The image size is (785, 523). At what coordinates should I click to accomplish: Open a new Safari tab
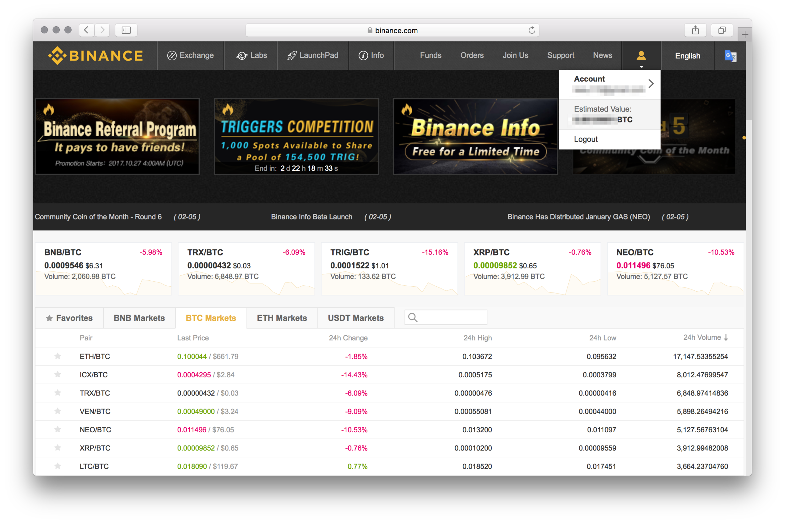pyautogui.click(x=744, y=34)
